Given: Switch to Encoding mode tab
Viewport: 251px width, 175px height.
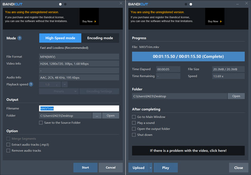Looking at the screenshot, I should click(100, 38).
